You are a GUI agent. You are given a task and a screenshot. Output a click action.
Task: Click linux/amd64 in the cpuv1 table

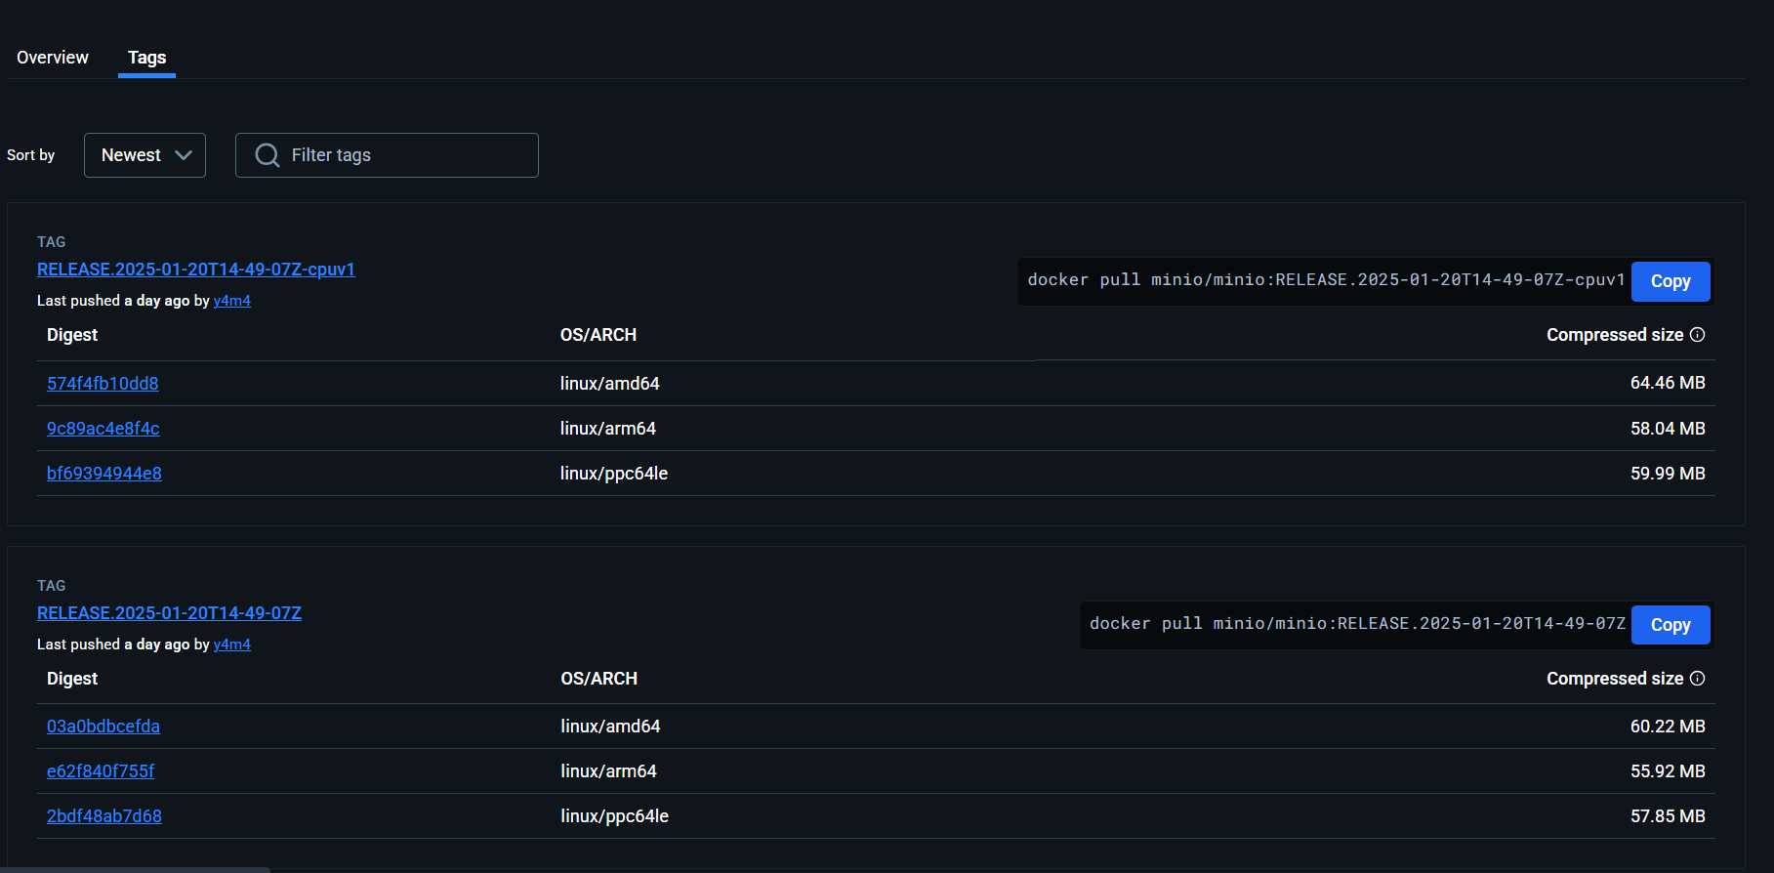(610, 384)
